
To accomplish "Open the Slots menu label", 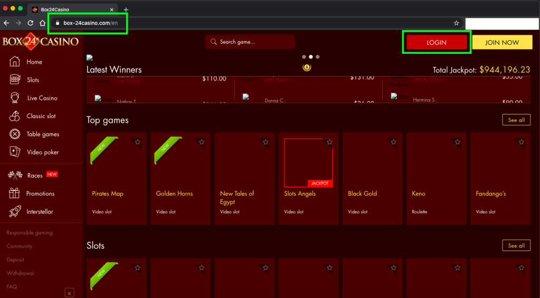I will [33, 80].
